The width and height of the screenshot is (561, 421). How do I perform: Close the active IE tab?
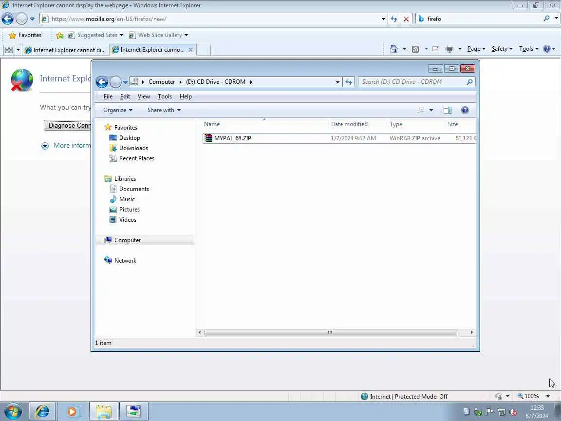[x=191, y=50]
